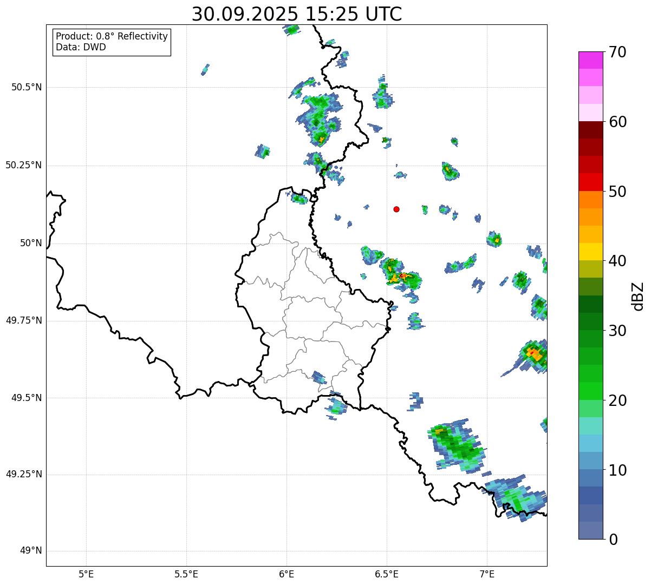Click the bright red colorbar swatch above 50
651x585 pixels.
pos(590,182)
